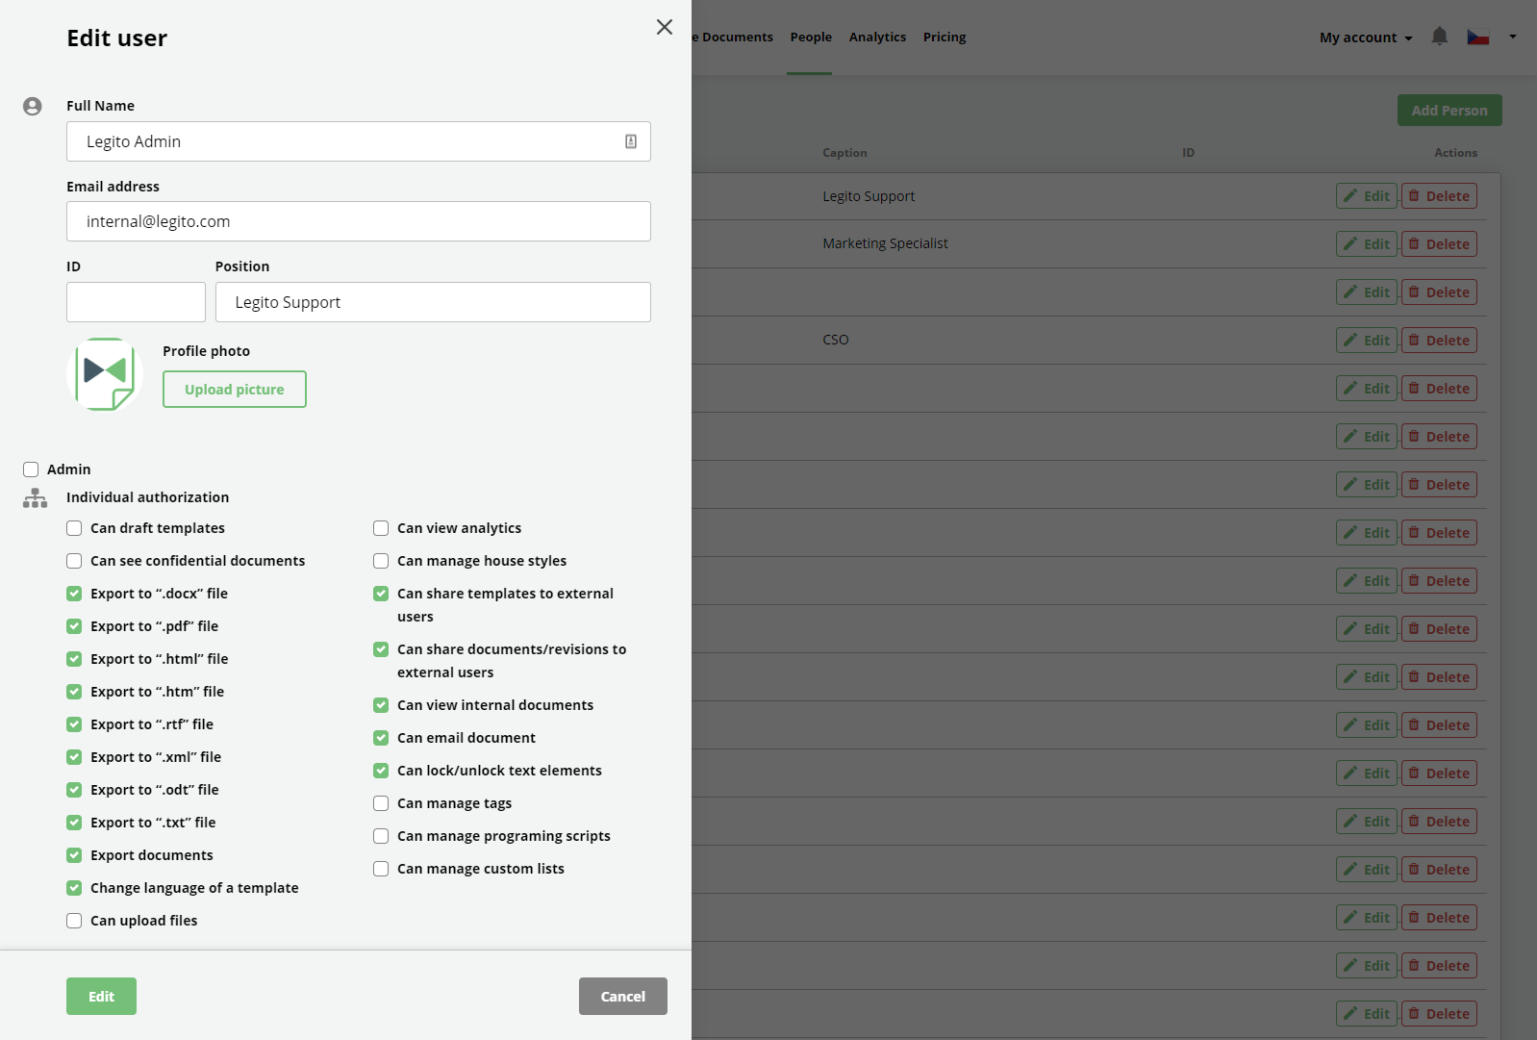Click the ID column header in table
The image size is (1537, 1040).
coord(1188,153)
